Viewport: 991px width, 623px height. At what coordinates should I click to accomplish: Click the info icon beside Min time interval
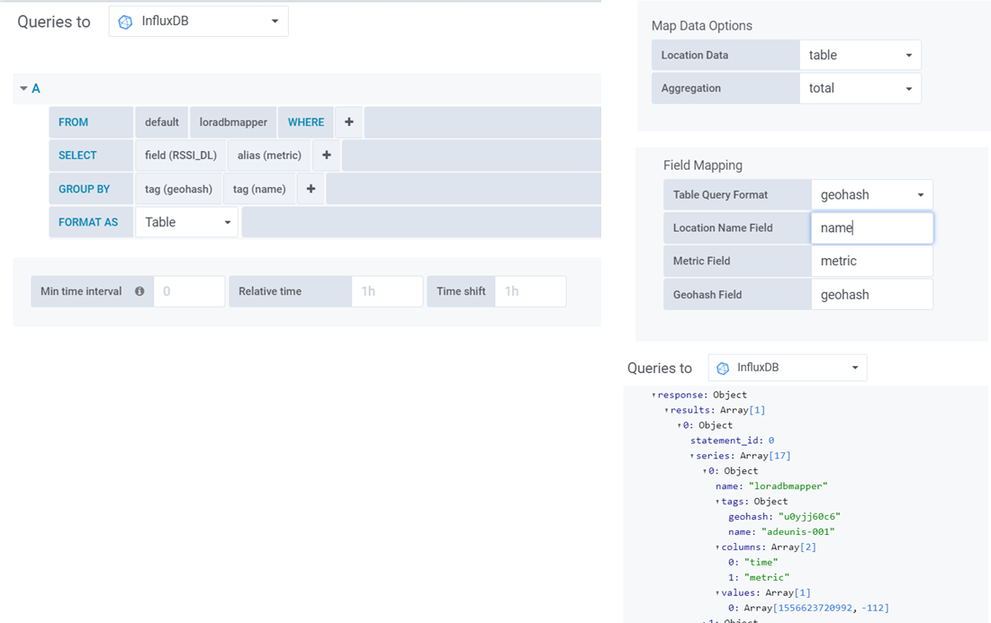(x=140, y=291)
